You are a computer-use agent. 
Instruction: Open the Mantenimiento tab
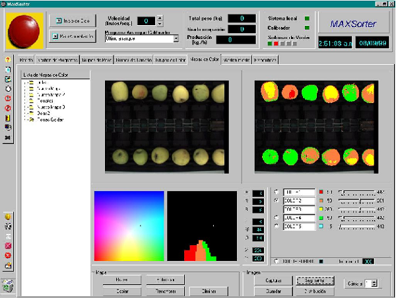(x=236, y=60)
